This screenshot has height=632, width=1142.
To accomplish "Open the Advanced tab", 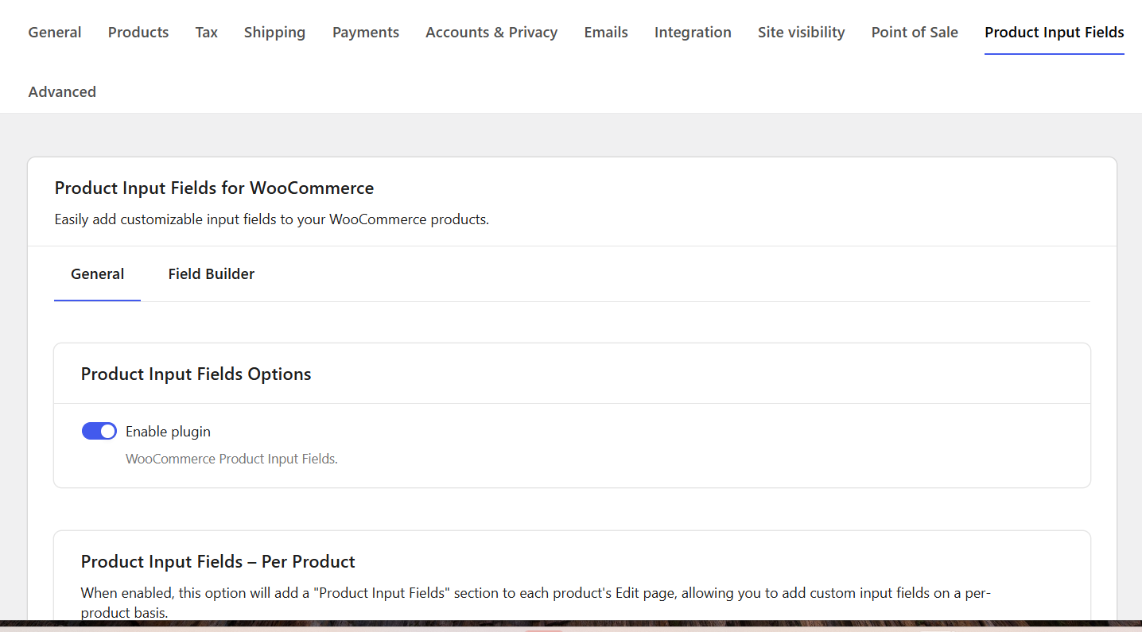I will (62, 92).
